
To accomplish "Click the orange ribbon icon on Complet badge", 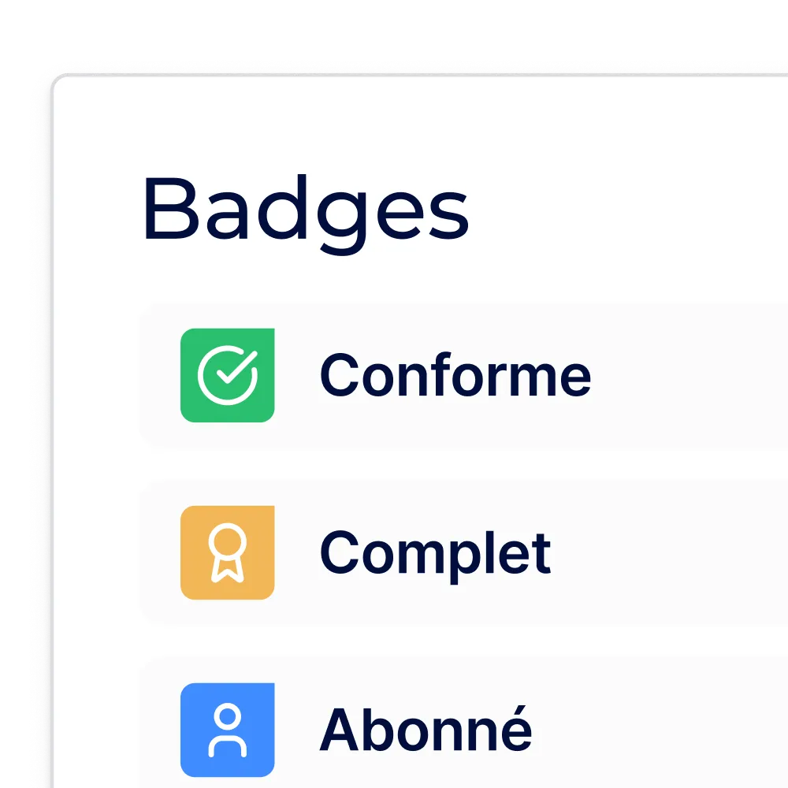I will tap(227, 552).
